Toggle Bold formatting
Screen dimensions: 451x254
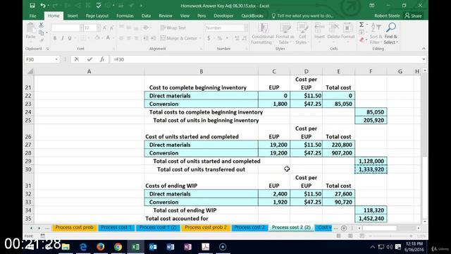click(55, 38)
